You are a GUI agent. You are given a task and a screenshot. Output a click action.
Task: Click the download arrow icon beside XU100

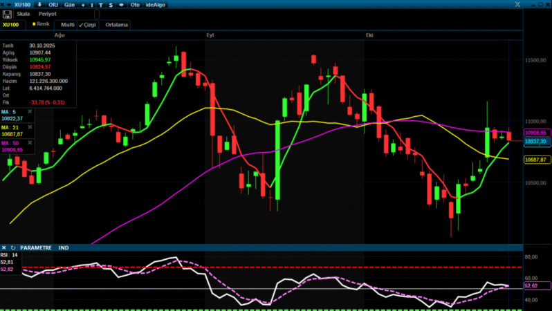coord(39,4)
